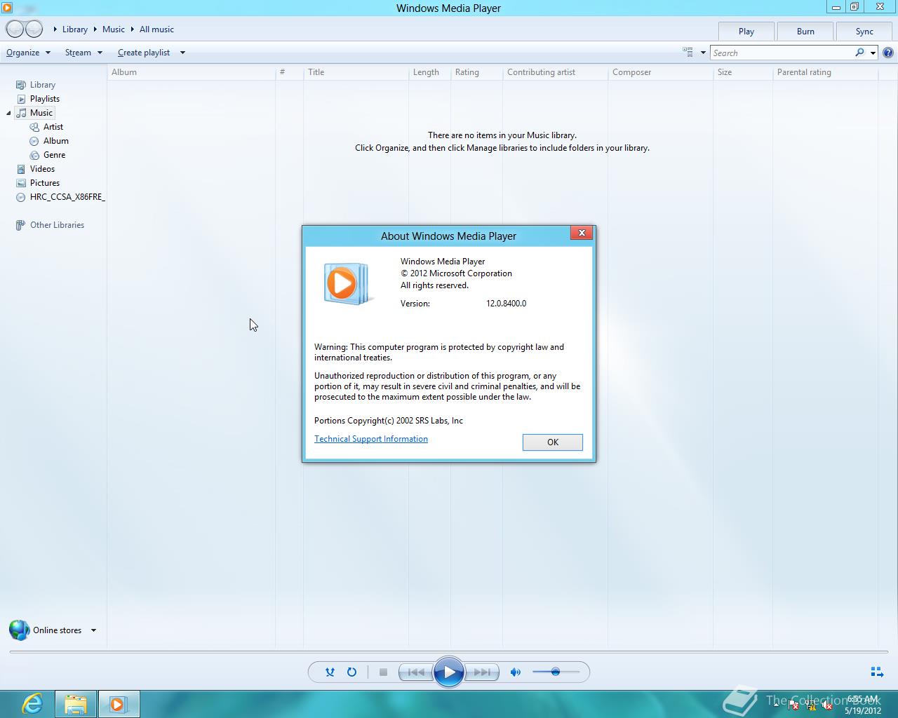Click the Online stores icon
Image resolution: width=898 pixels, height=718 pixels.
point(19,630)
